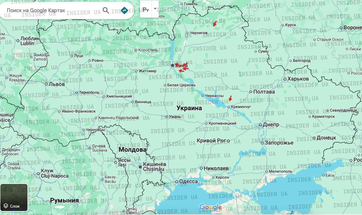This screenshot has height=215, width=362.
Task: Open the Слои satellite layers thumbnail
Action: click(14, 197)
